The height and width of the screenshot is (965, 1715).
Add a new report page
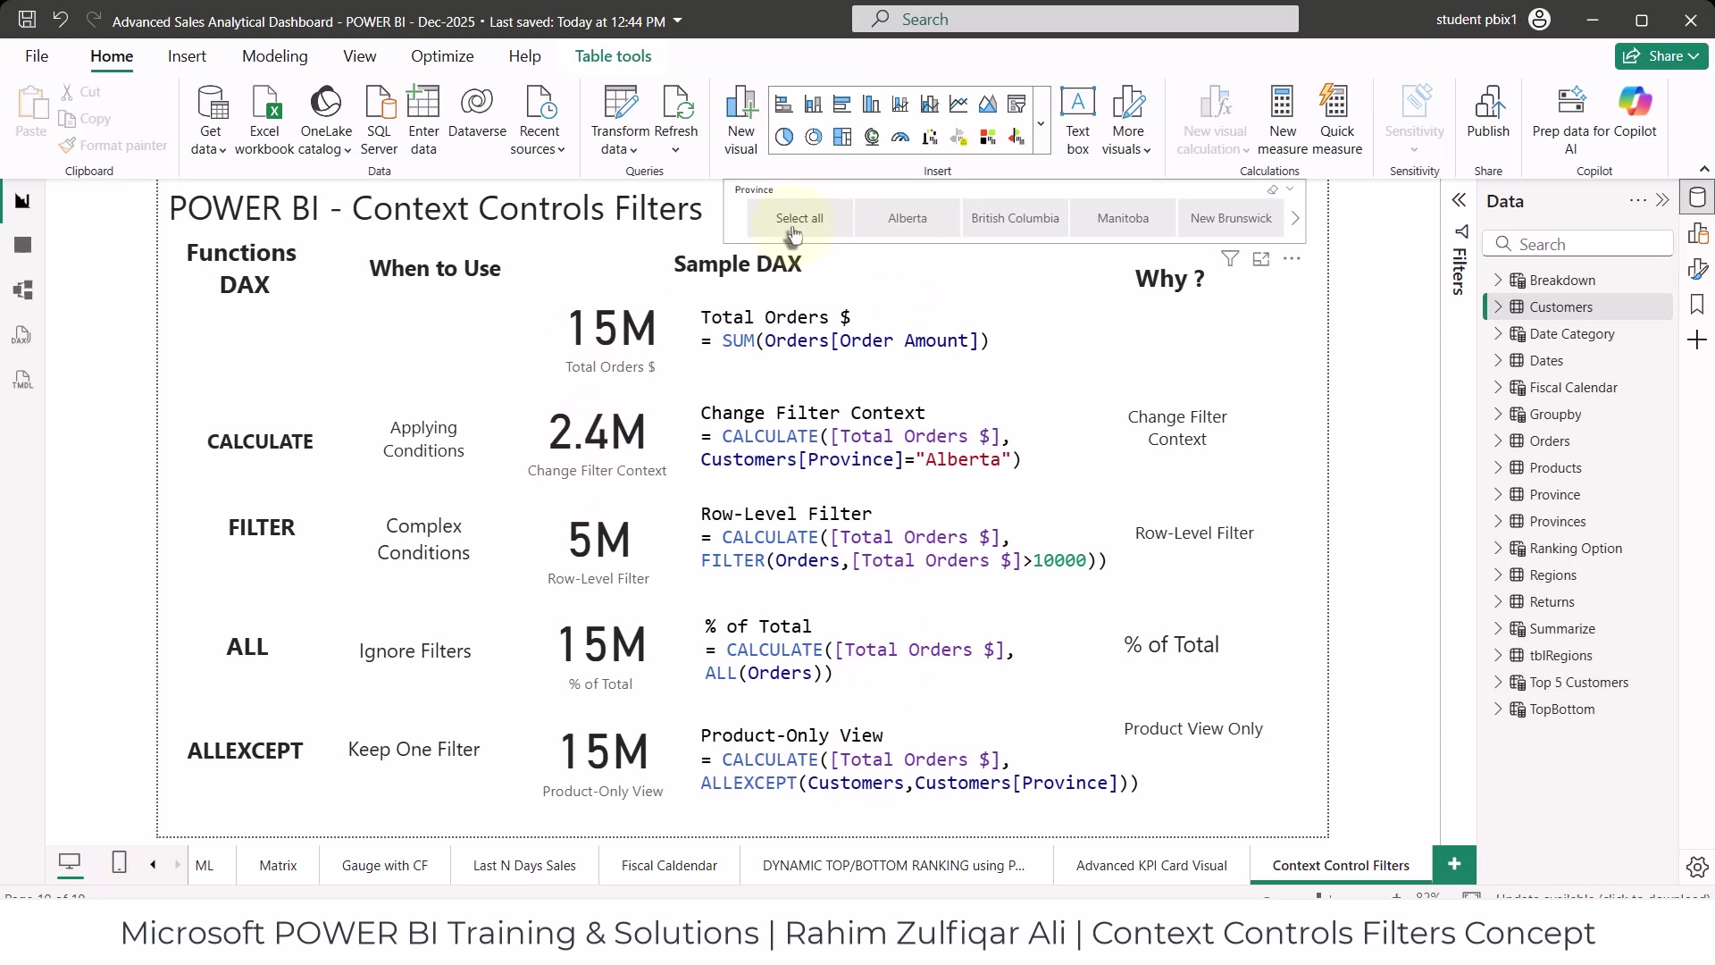[x=1454, y=864]
